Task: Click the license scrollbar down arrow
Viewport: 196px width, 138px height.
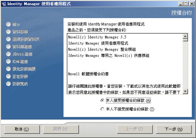Action: click(185, 91)
